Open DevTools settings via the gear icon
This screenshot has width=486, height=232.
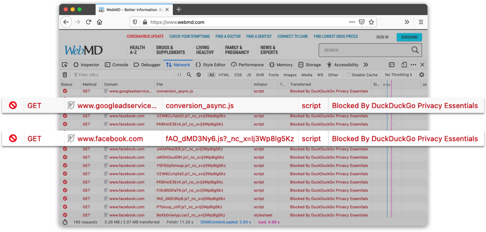coord(421,74)
